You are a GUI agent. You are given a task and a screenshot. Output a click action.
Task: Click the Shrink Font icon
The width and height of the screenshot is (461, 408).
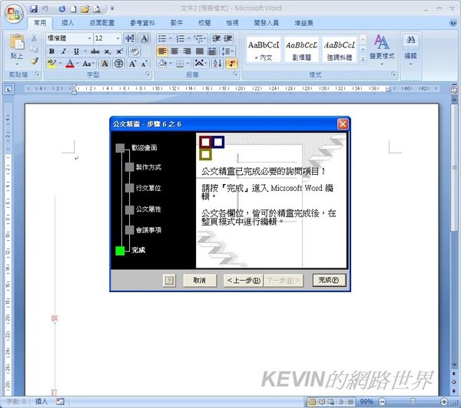pyautogui.click(x=144, y=64)
